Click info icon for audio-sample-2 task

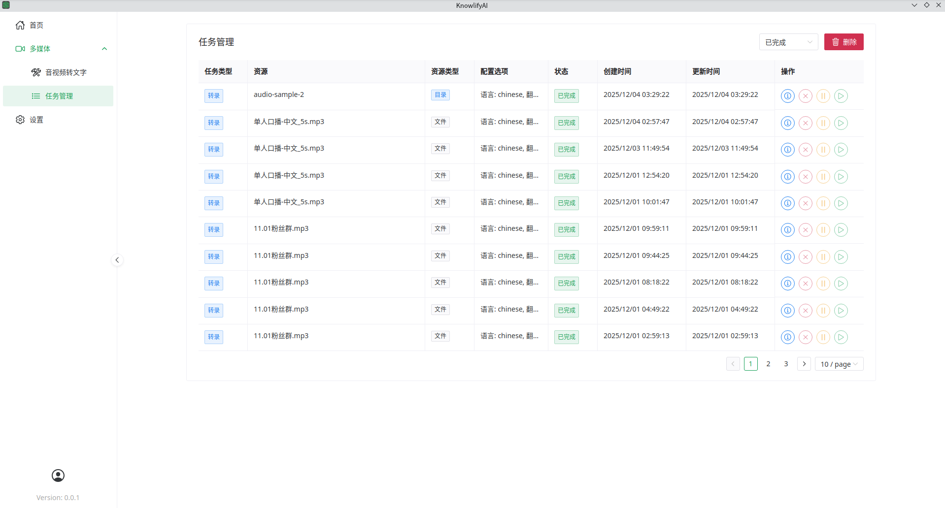(787, 96)
